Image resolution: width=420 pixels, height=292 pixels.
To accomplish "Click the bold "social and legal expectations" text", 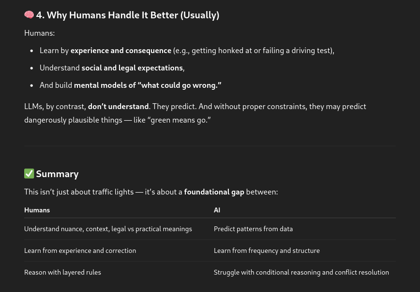I will point(132,68).
